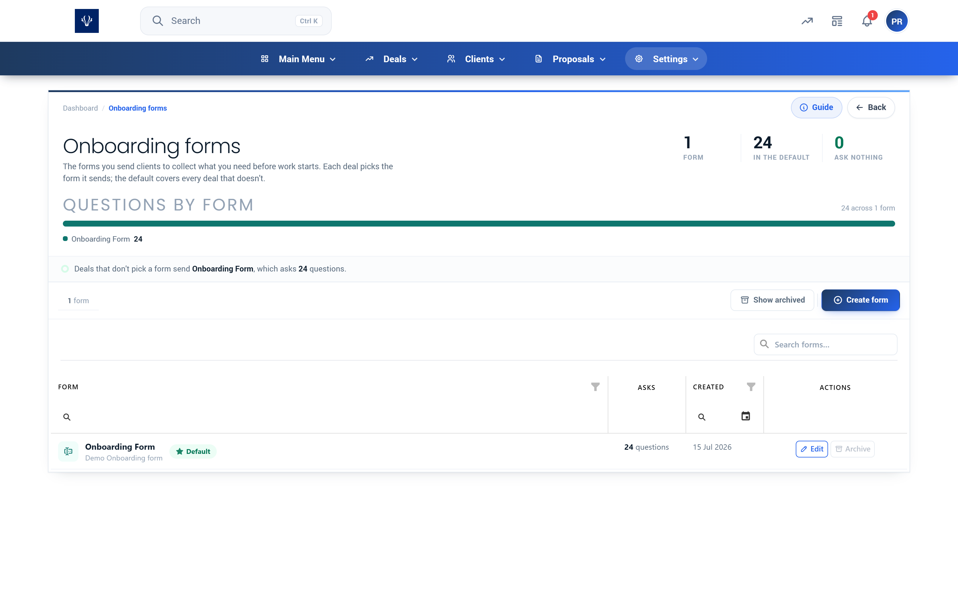Image resolution: width=958 pixels, height=598 pixels.
Task: Click the Ctrl K shortcut badge
Action: coord(309,21)
